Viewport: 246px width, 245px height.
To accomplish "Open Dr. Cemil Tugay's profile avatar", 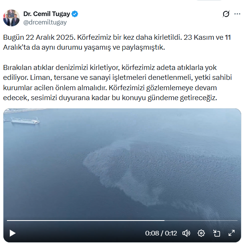I will (x=11, y=18).
